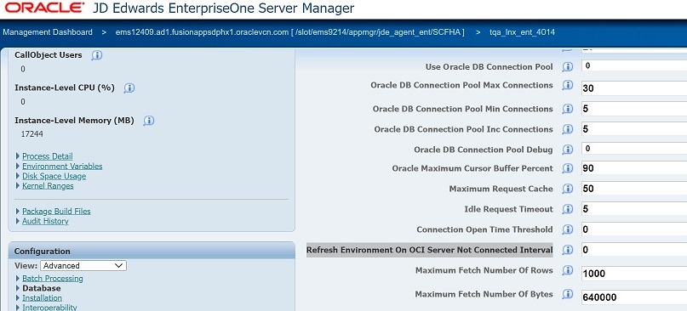Expand the Disk Space Usage arrow
Image resolution: width=687 pixels, height=311 pixels.
(18, 176)
